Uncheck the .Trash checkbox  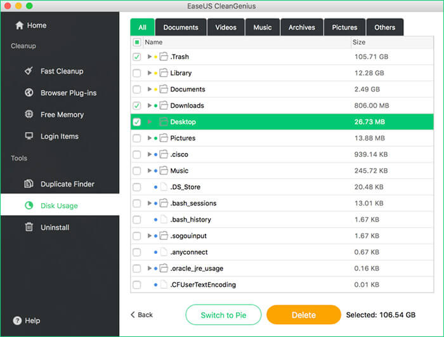pos(137,56)
